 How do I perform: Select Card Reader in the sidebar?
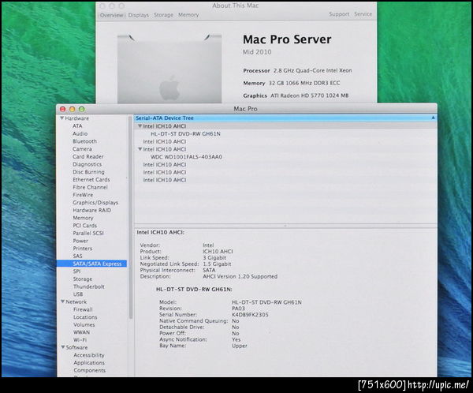pyautogui.click(x=88, y=156)
